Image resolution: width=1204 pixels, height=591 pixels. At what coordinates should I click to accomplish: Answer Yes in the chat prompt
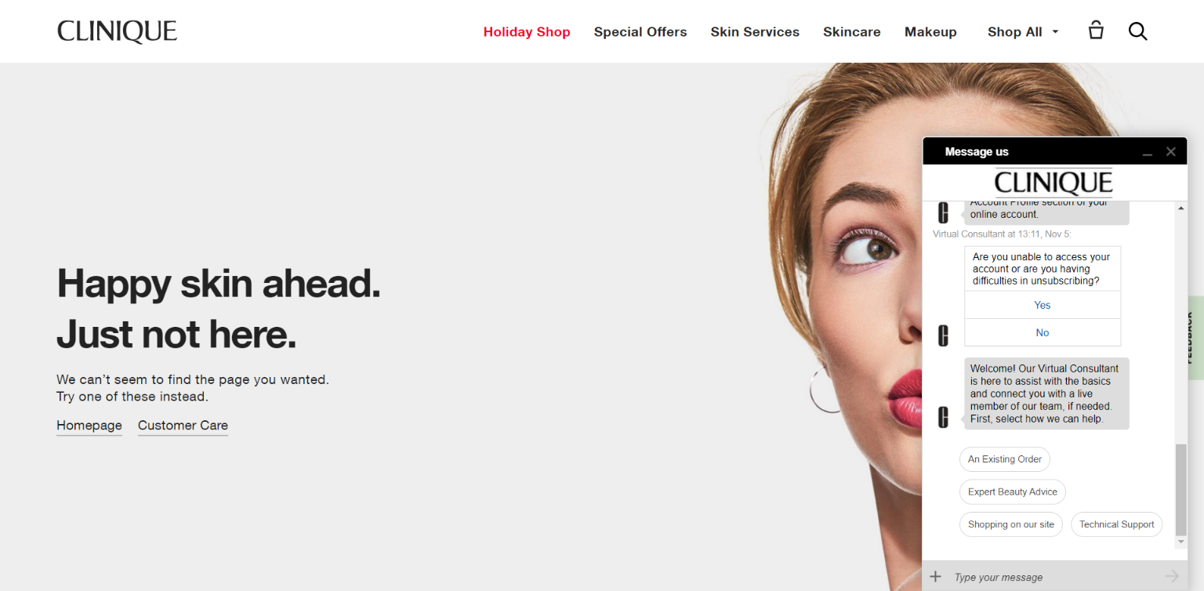[x=1043, y=305]
